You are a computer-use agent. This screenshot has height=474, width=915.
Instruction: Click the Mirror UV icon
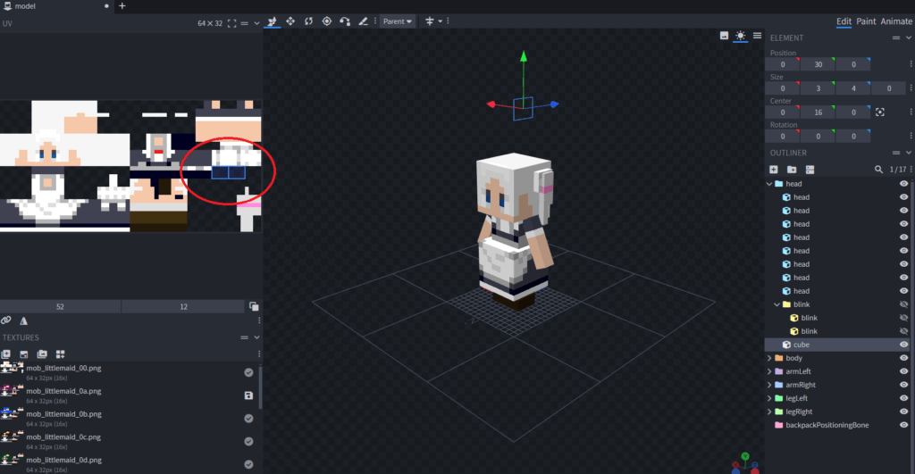click(23, 320)
